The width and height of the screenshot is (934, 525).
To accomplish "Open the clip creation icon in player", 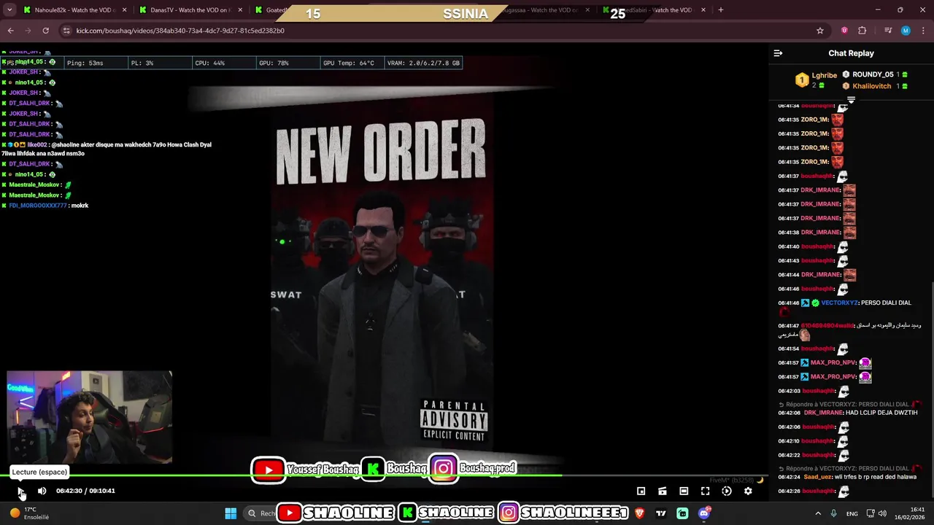I will 662,491.
